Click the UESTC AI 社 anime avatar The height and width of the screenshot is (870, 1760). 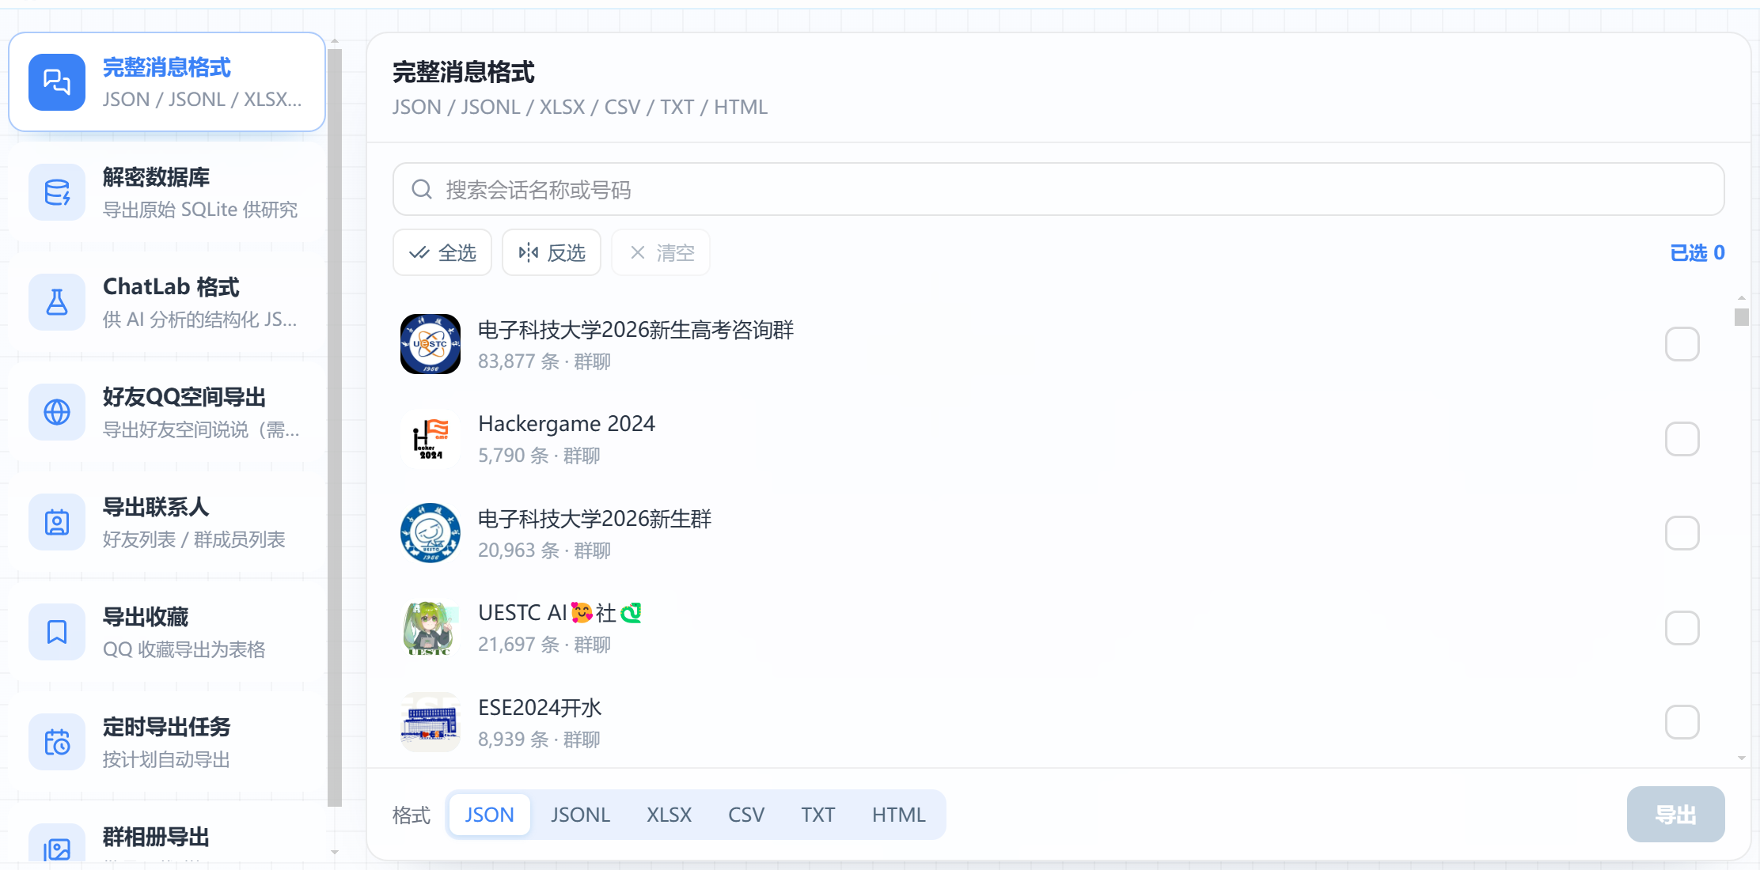tap(431, 628)
